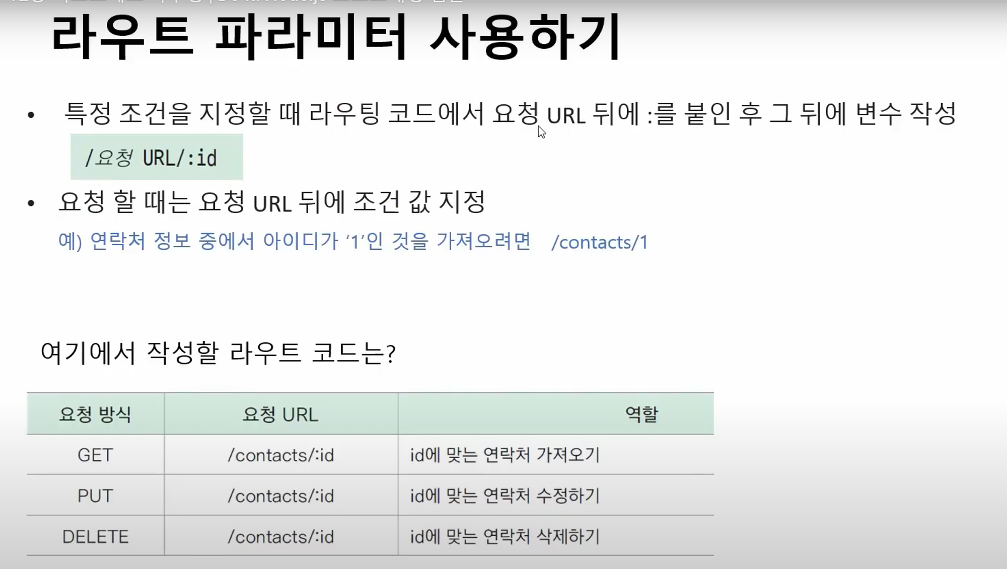Image resolution: width=1007 pixels, height=569 pixels.
Task: Click id에 맞는 연락처 삭제하기
Action: point(505,537)
